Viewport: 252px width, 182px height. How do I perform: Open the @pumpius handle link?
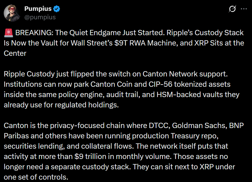[40, 17]
